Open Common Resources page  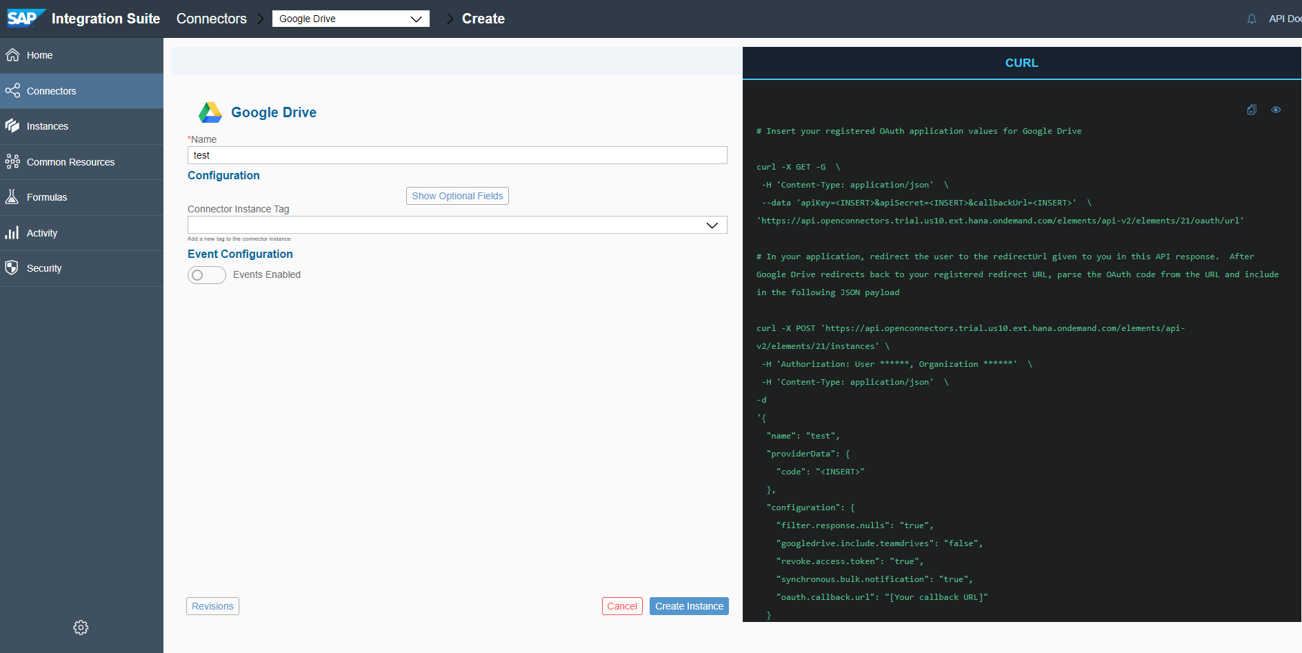coord(81,162)
